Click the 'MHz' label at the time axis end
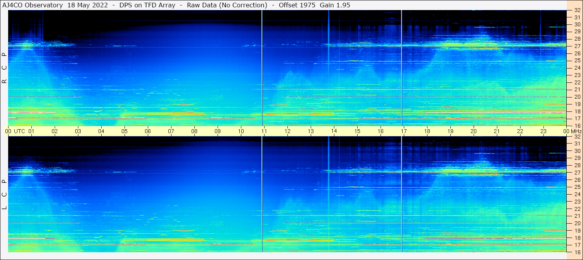This screenshot has height=260, width=583. click(x=576, y=131)
